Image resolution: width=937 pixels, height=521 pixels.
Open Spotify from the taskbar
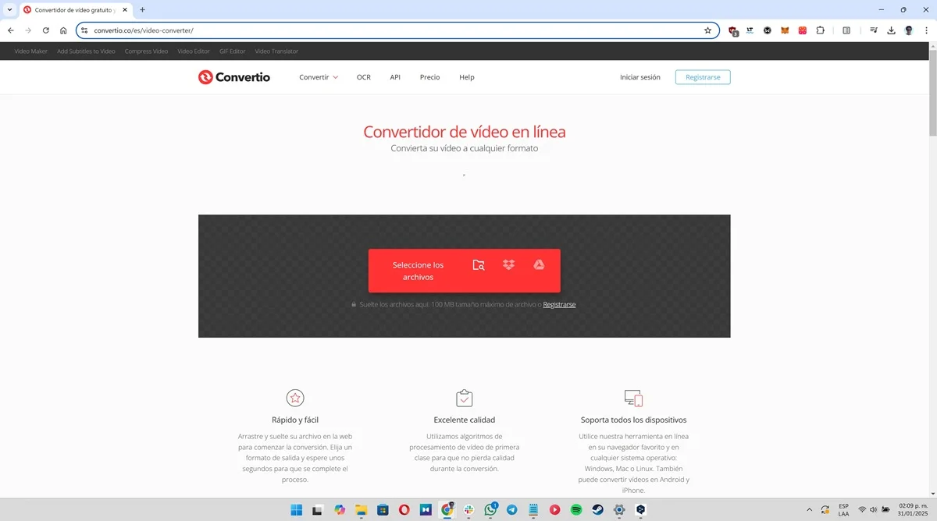coord(575,509)
